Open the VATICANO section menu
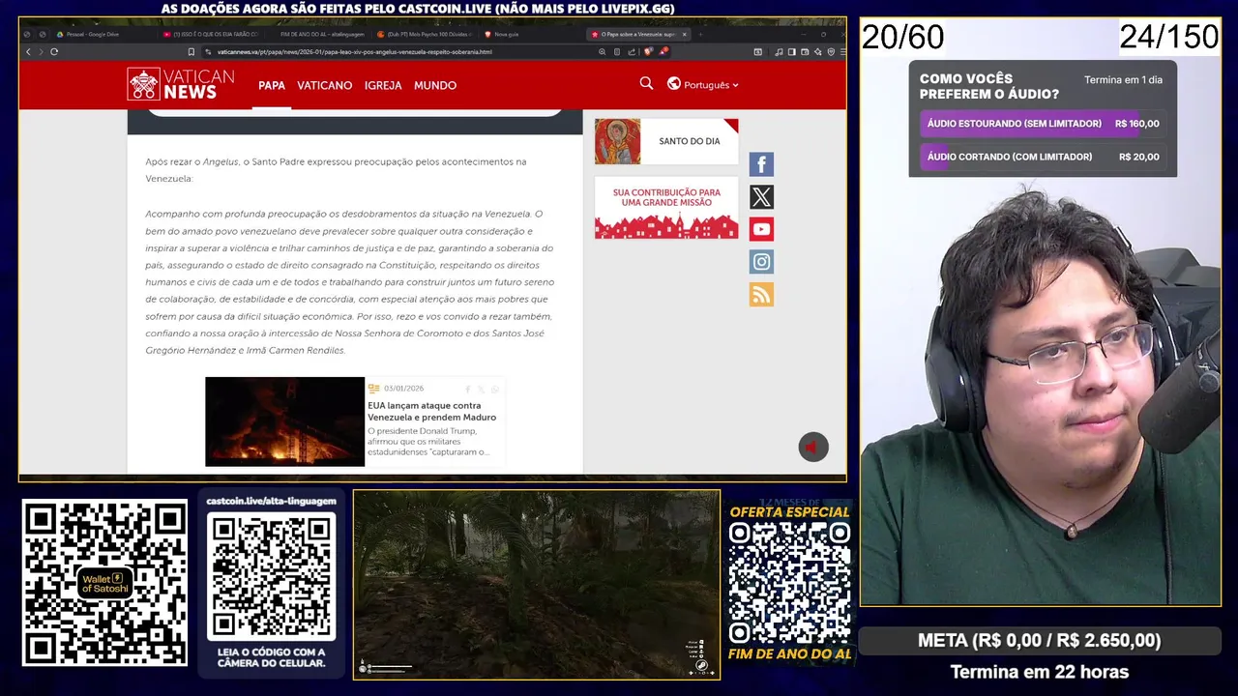Viewport: 1238px width, 696px height. [x=324, y=85]
